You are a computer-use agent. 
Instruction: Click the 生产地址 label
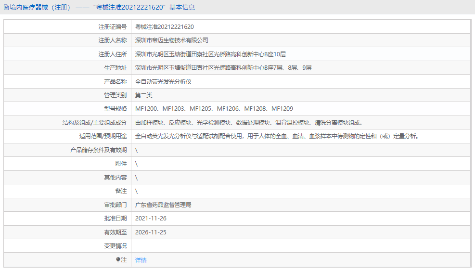(x=116, y=67)
